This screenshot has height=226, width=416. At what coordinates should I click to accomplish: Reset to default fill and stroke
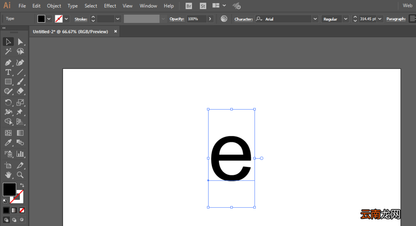click(5, 201)
